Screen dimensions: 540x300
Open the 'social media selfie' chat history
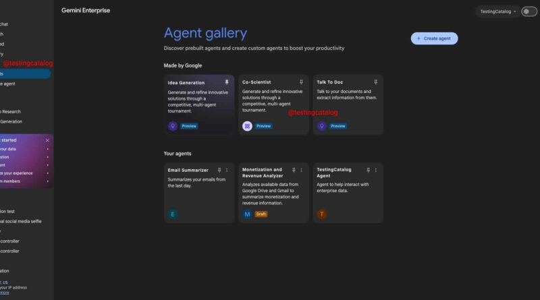(x=26, y=221)
